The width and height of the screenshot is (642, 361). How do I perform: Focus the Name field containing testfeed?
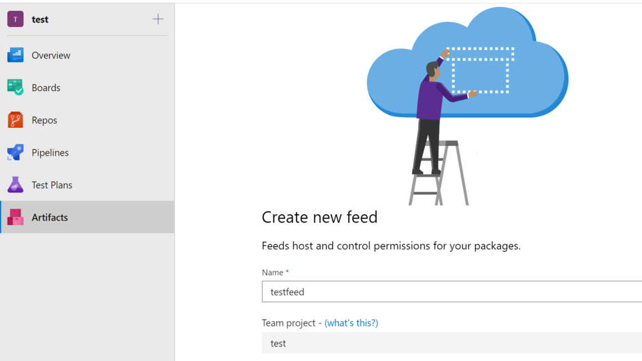click(x=451, y=292)
